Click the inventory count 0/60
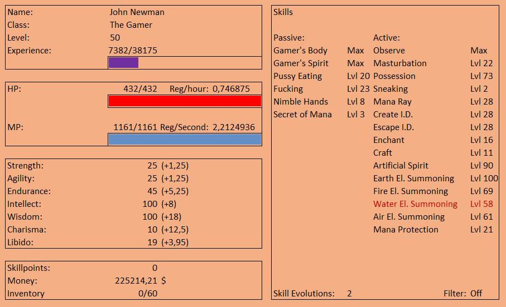Image resolution: width=506 pixels, height=307 pixels. pos(148,294)
